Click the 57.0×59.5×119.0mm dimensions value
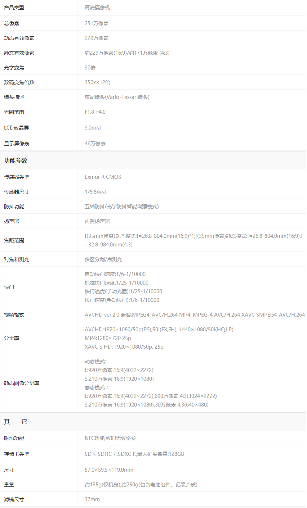 (109, 470)
